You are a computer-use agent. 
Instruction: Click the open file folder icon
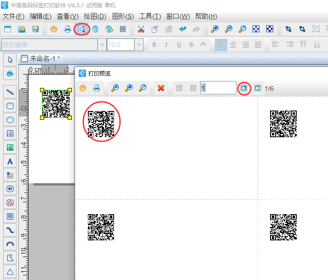(x=22, y=29)
